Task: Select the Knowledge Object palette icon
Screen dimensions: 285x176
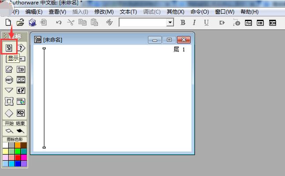Action: 21,113
